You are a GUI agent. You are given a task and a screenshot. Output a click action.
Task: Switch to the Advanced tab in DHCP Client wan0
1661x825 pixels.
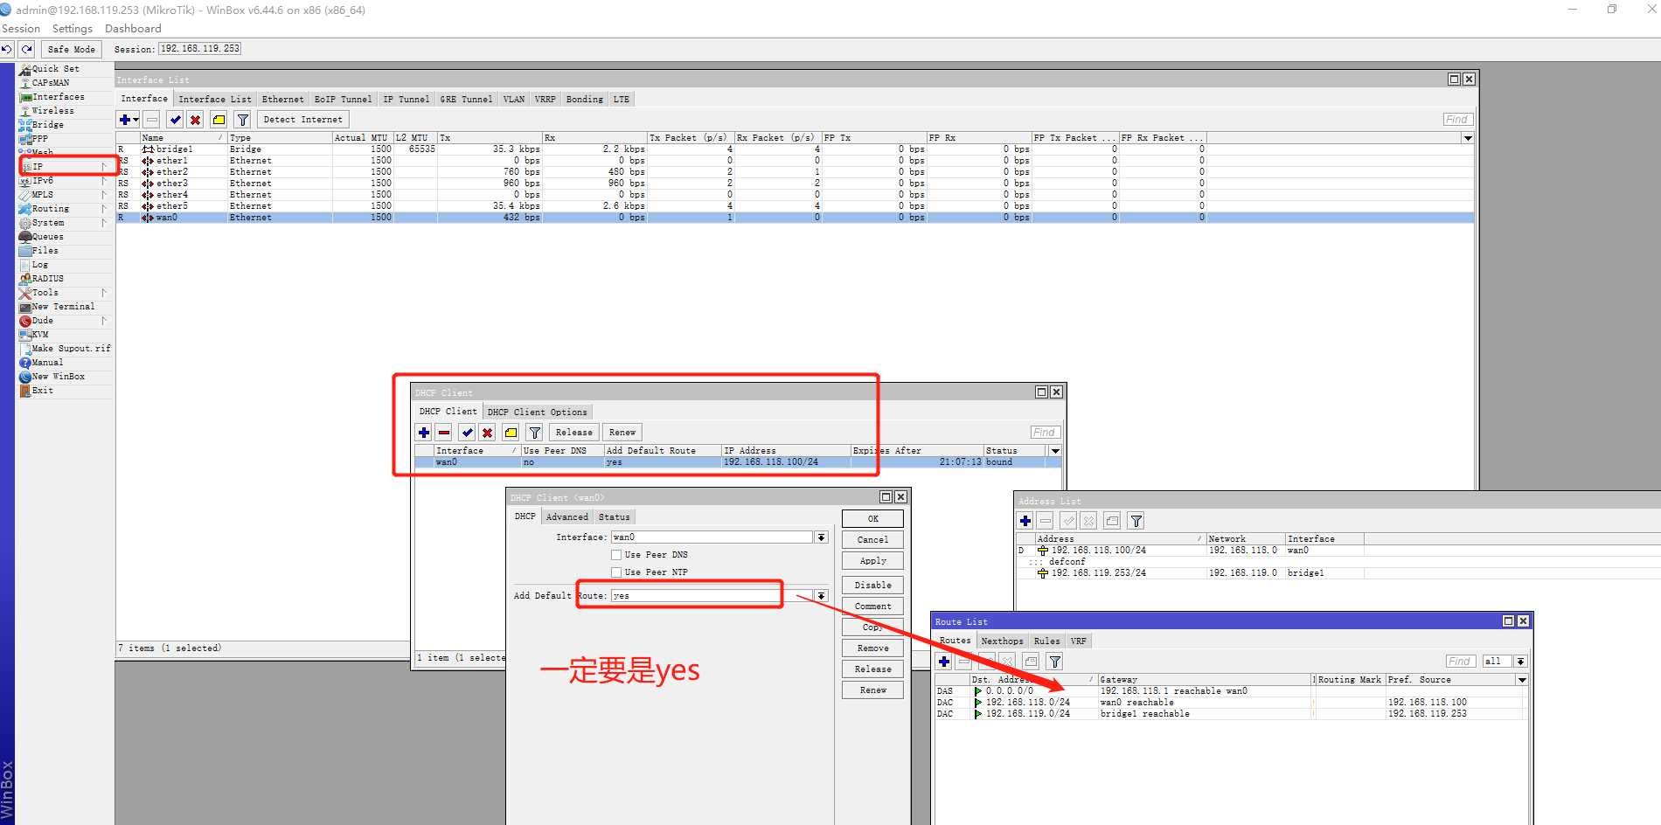tap(566, 517)
